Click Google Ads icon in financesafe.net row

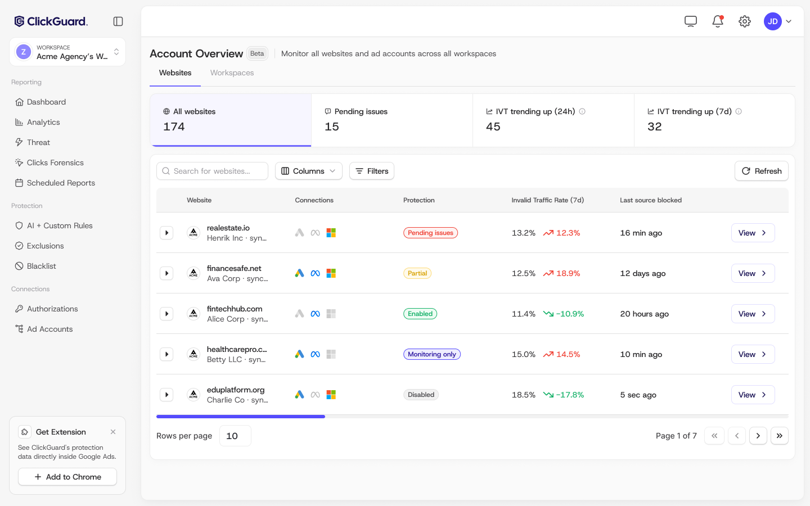point(300,273)
